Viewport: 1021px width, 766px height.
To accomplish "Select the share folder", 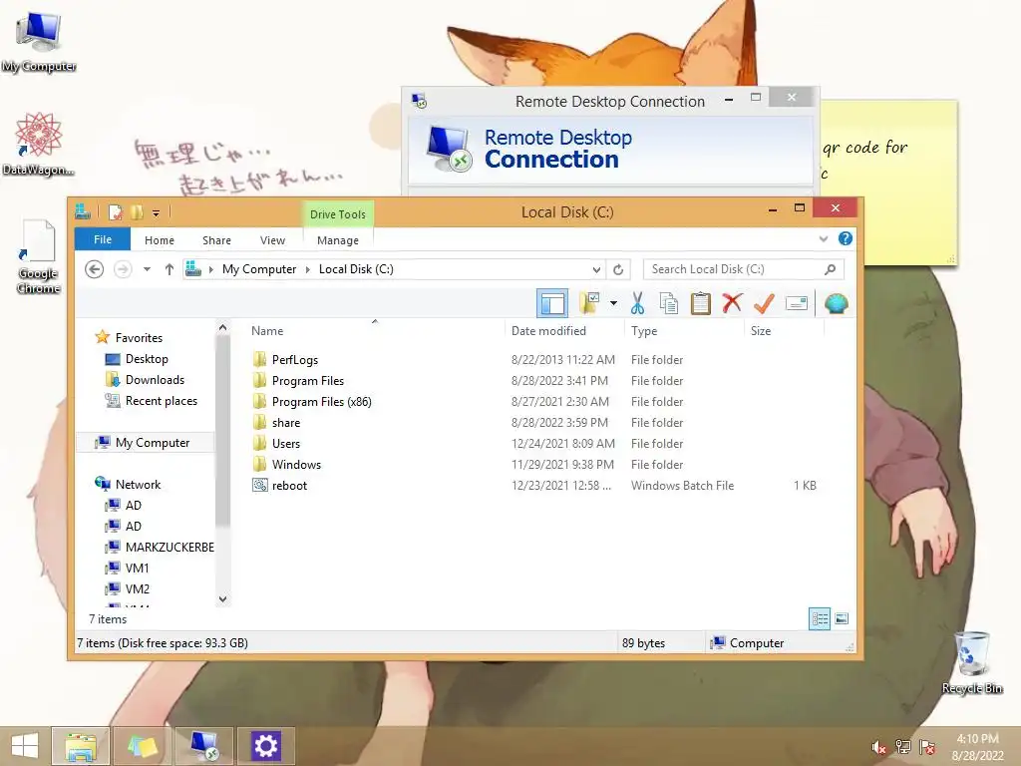I will [x=286, y=422].
